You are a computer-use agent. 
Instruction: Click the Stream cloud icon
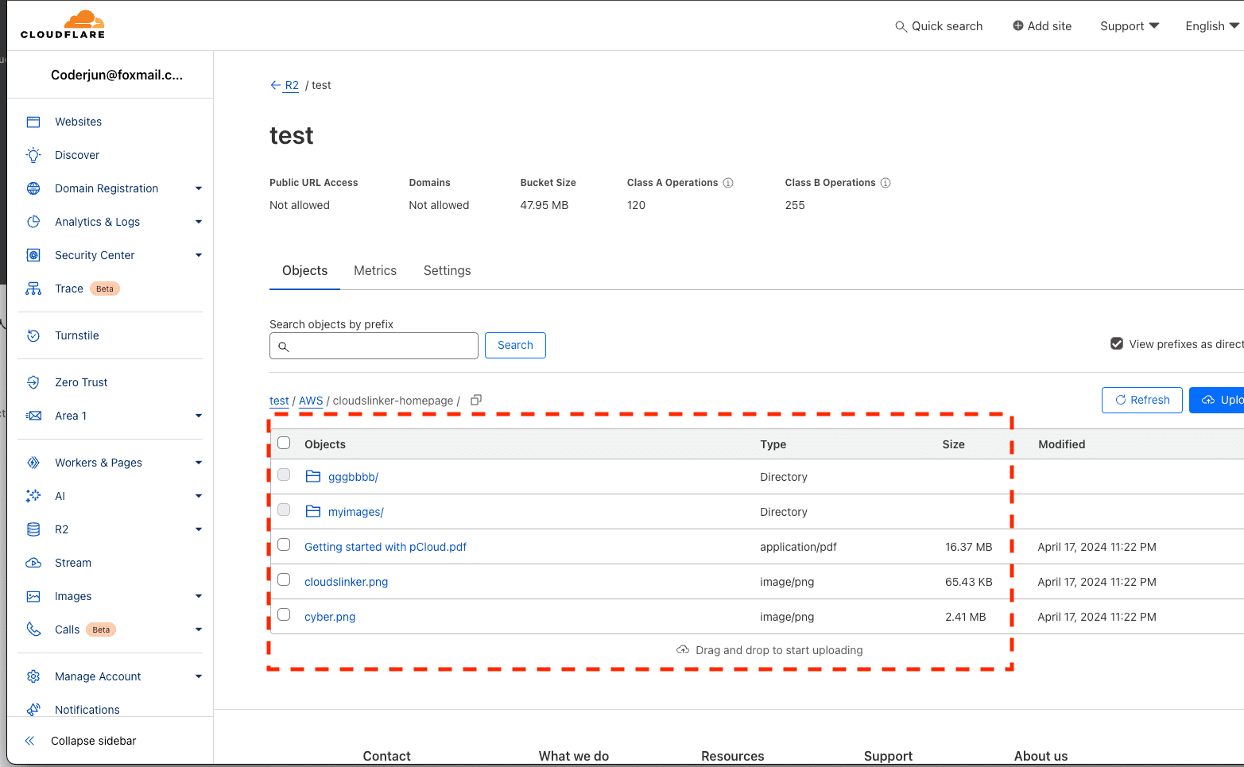(x=33, y=563)
